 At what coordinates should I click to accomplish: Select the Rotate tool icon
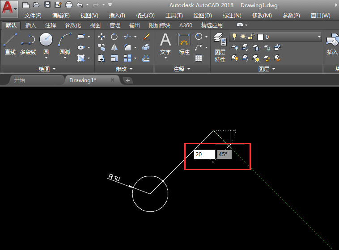coord(114,37)
